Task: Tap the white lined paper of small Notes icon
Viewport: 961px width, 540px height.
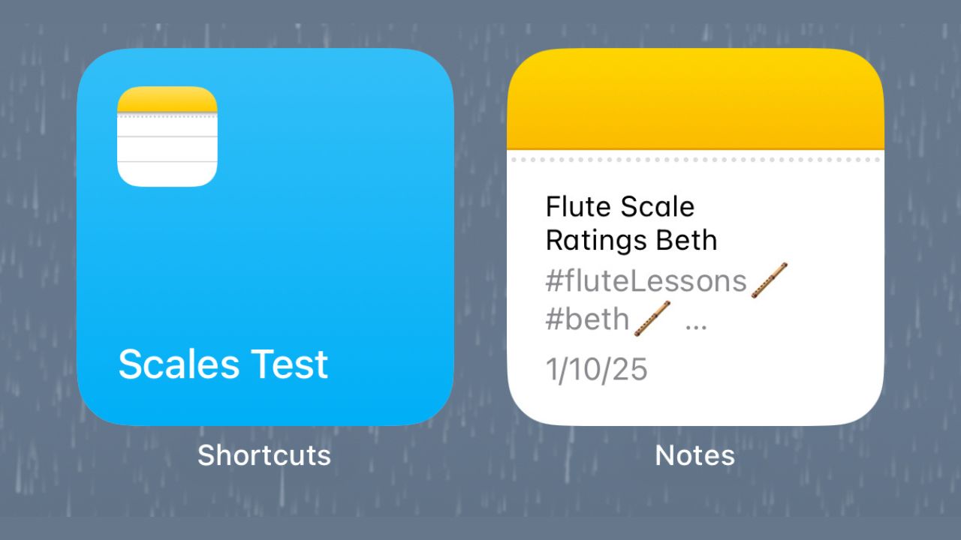Action: pos(167,151)
